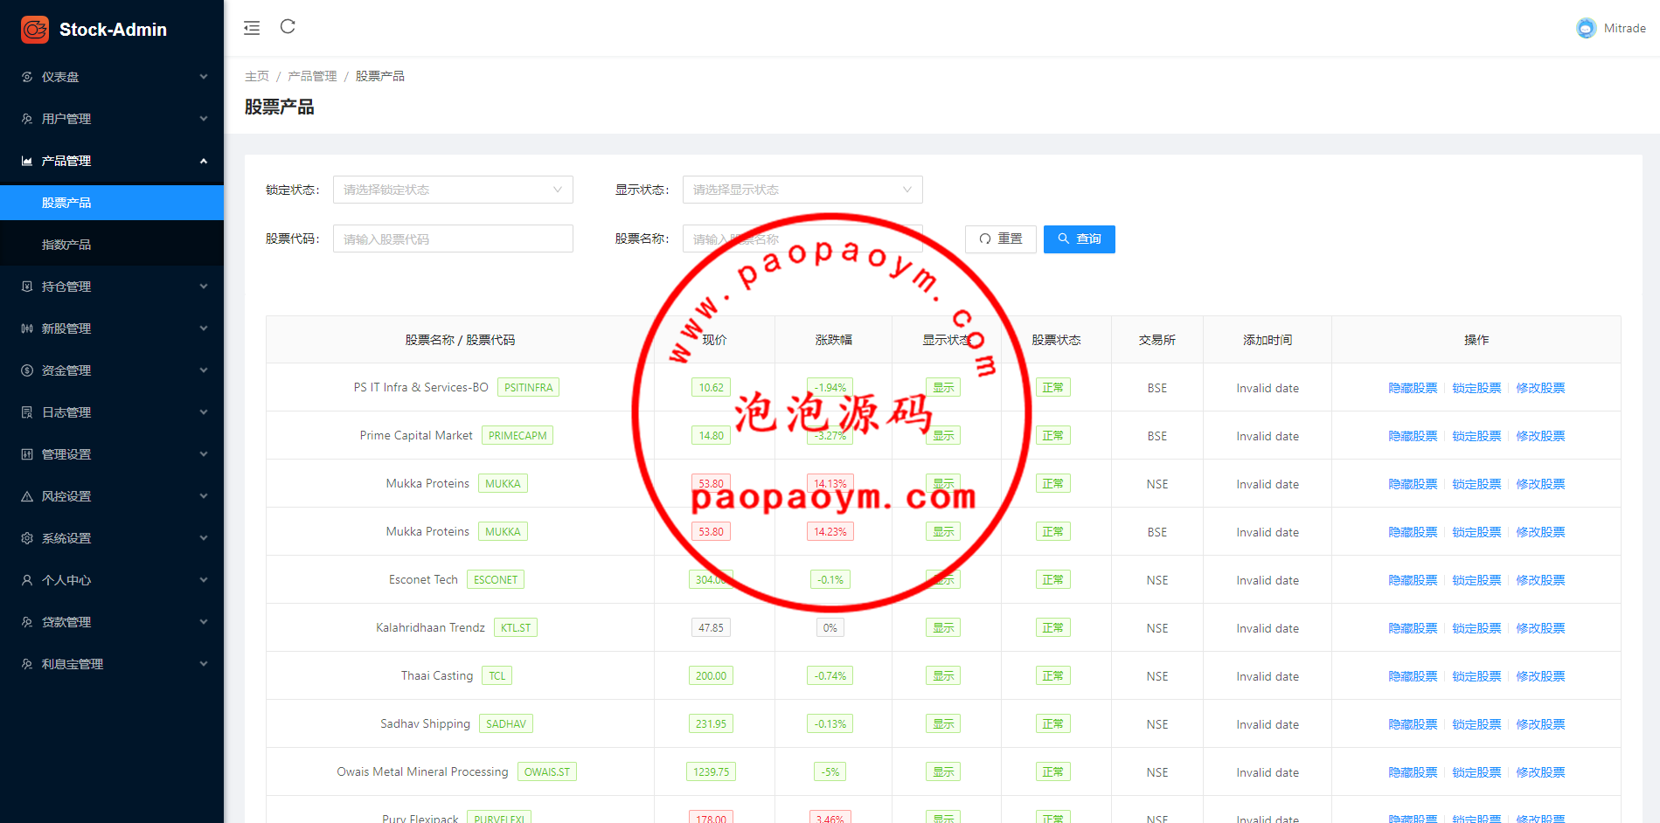Click the 利息宝管理 icon in the sidebar
The height and width of the screenshot is (823, 1660).
tap(27, 664)
